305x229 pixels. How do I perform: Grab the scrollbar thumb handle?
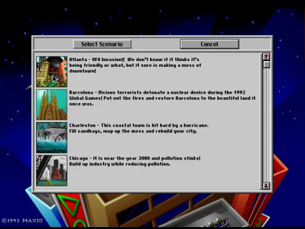(x=266, y=64)
